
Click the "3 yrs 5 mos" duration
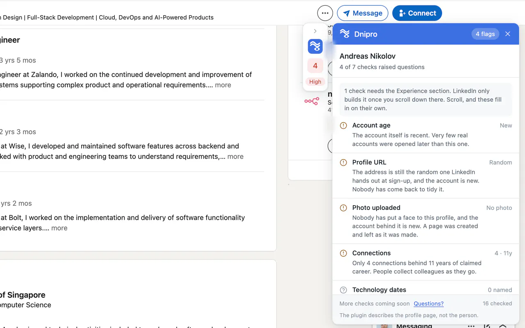[x=18, y=61]
